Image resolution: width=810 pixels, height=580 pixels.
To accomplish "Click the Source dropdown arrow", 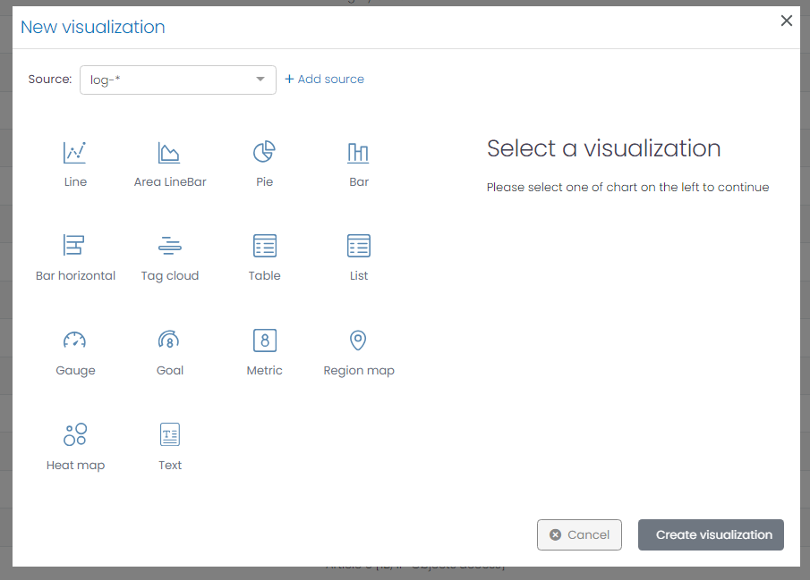I will pyautogui.click(x=260, y=79).
